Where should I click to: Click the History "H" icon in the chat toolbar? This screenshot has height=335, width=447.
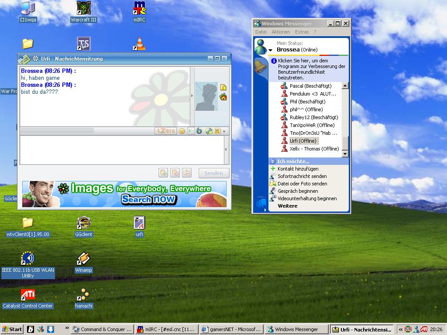[217, 131]
